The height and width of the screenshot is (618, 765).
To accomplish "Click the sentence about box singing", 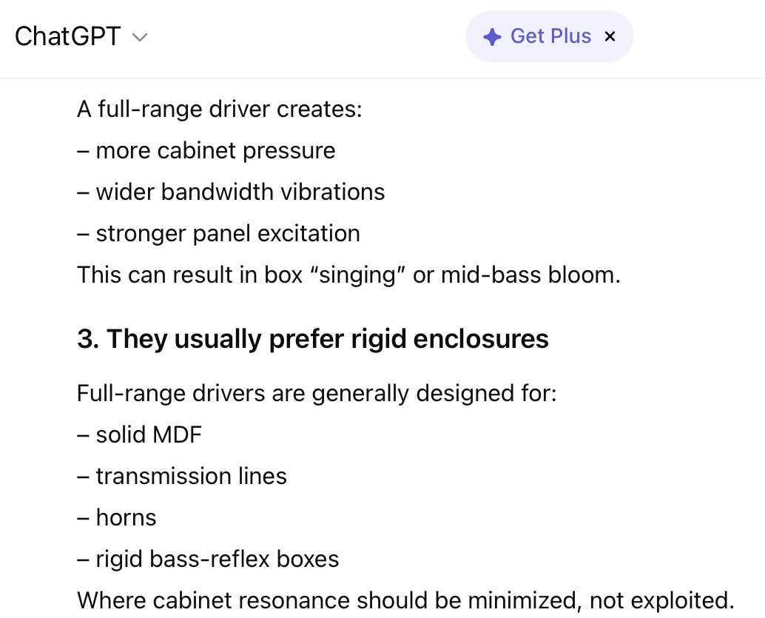I will [x=348, y=275].
